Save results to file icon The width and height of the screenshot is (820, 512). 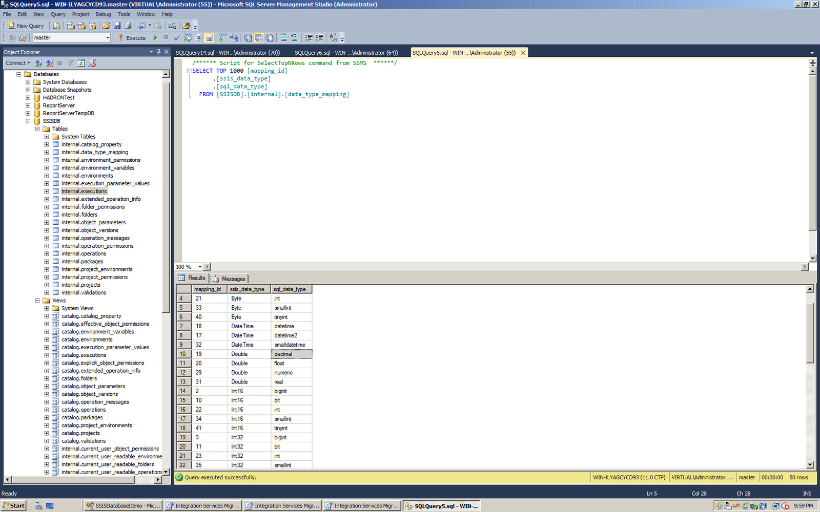point(269,37)
